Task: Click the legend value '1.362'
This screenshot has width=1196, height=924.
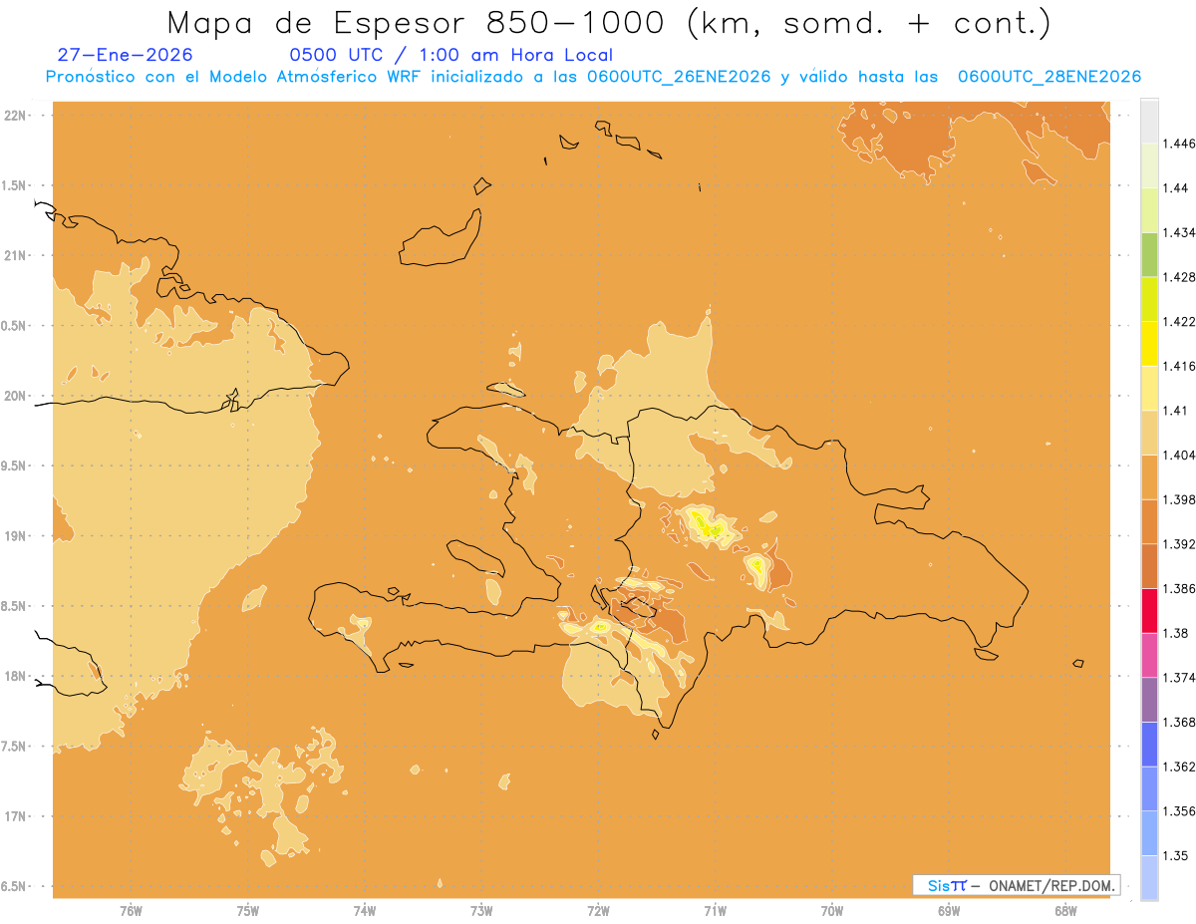Action: click(1179, 767)
